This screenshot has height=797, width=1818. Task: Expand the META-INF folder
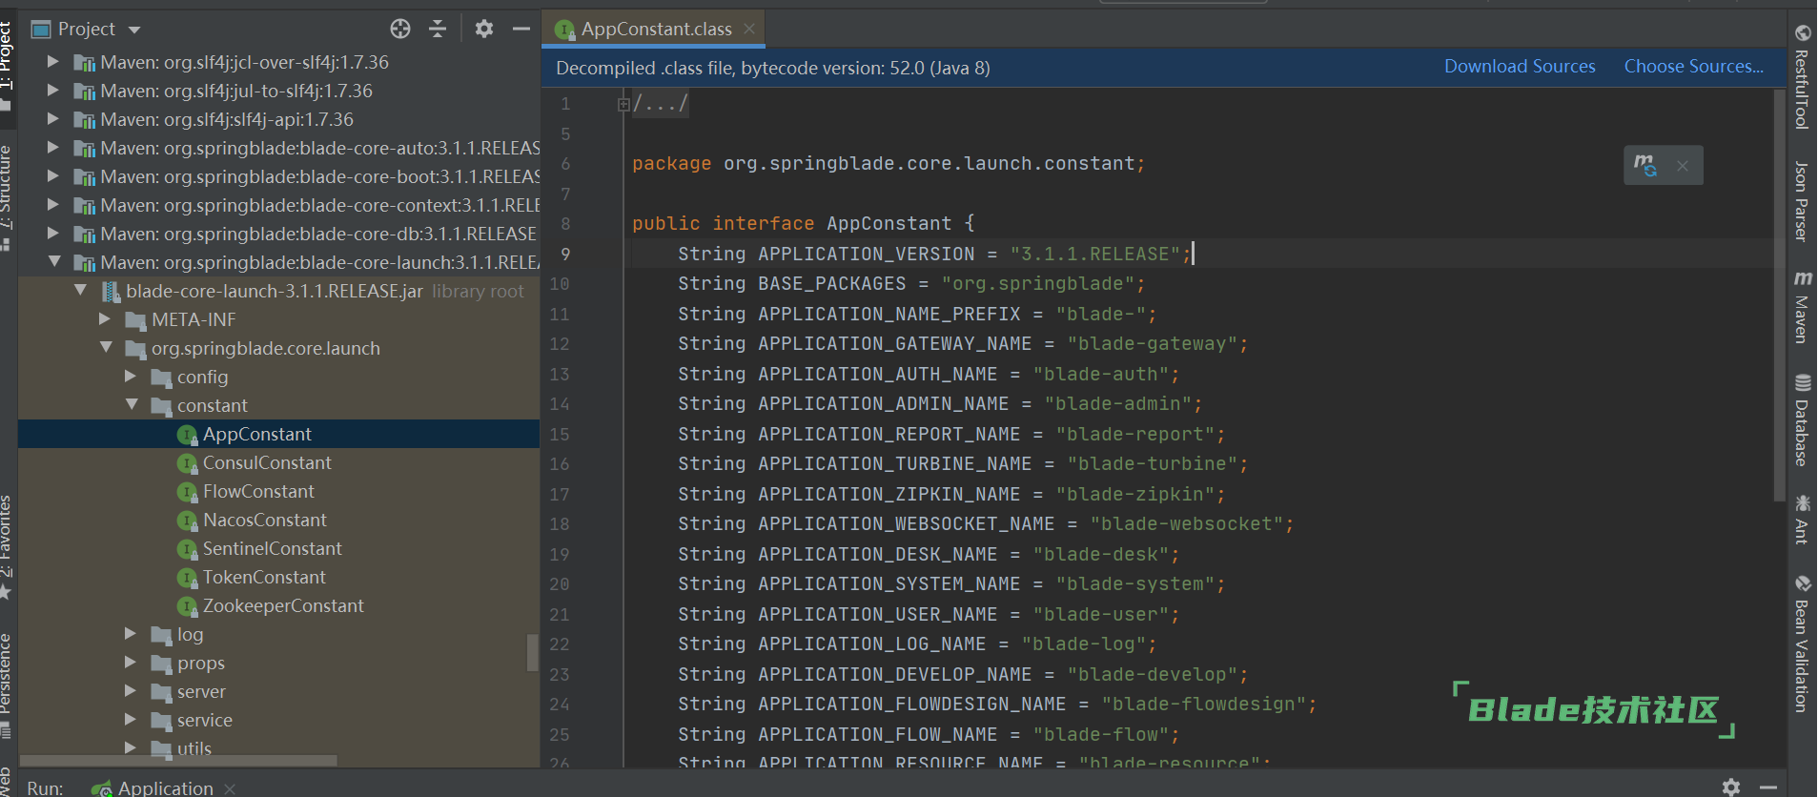105,319
